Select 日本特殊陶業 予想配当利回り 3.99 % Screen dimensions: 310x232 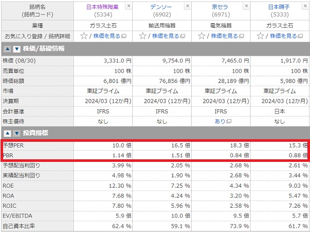pyautogui.click(x=121, y=165)
